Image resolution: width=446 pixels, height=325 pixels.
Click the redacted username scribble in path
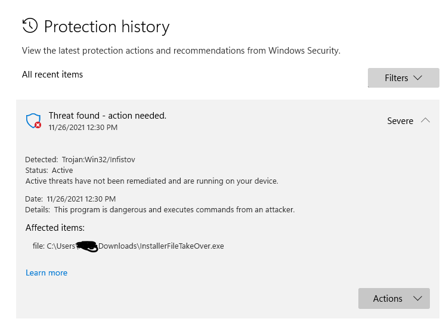[87, 246]
